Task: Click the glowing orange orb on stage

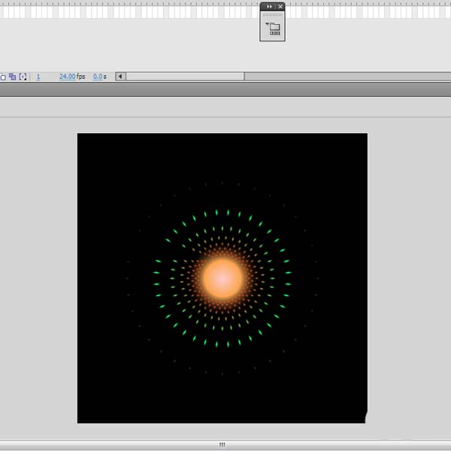Action: click(222, 278)
